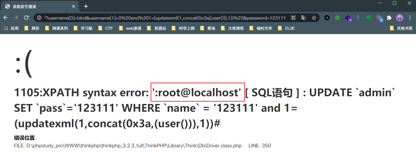
Task: Click the 1105:XPATH syntax error text
Action: click(81, 93)
